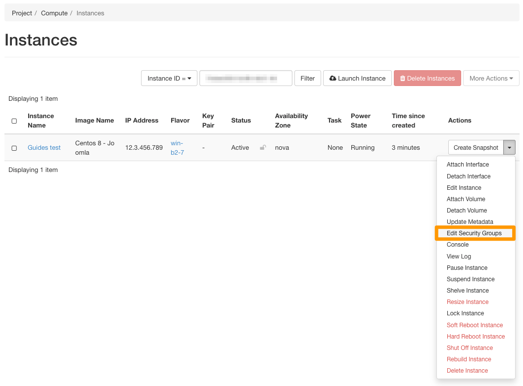This screenshot has width=523, height=386.
Task: Click inside the instance search input field
Action: (245, 78)
